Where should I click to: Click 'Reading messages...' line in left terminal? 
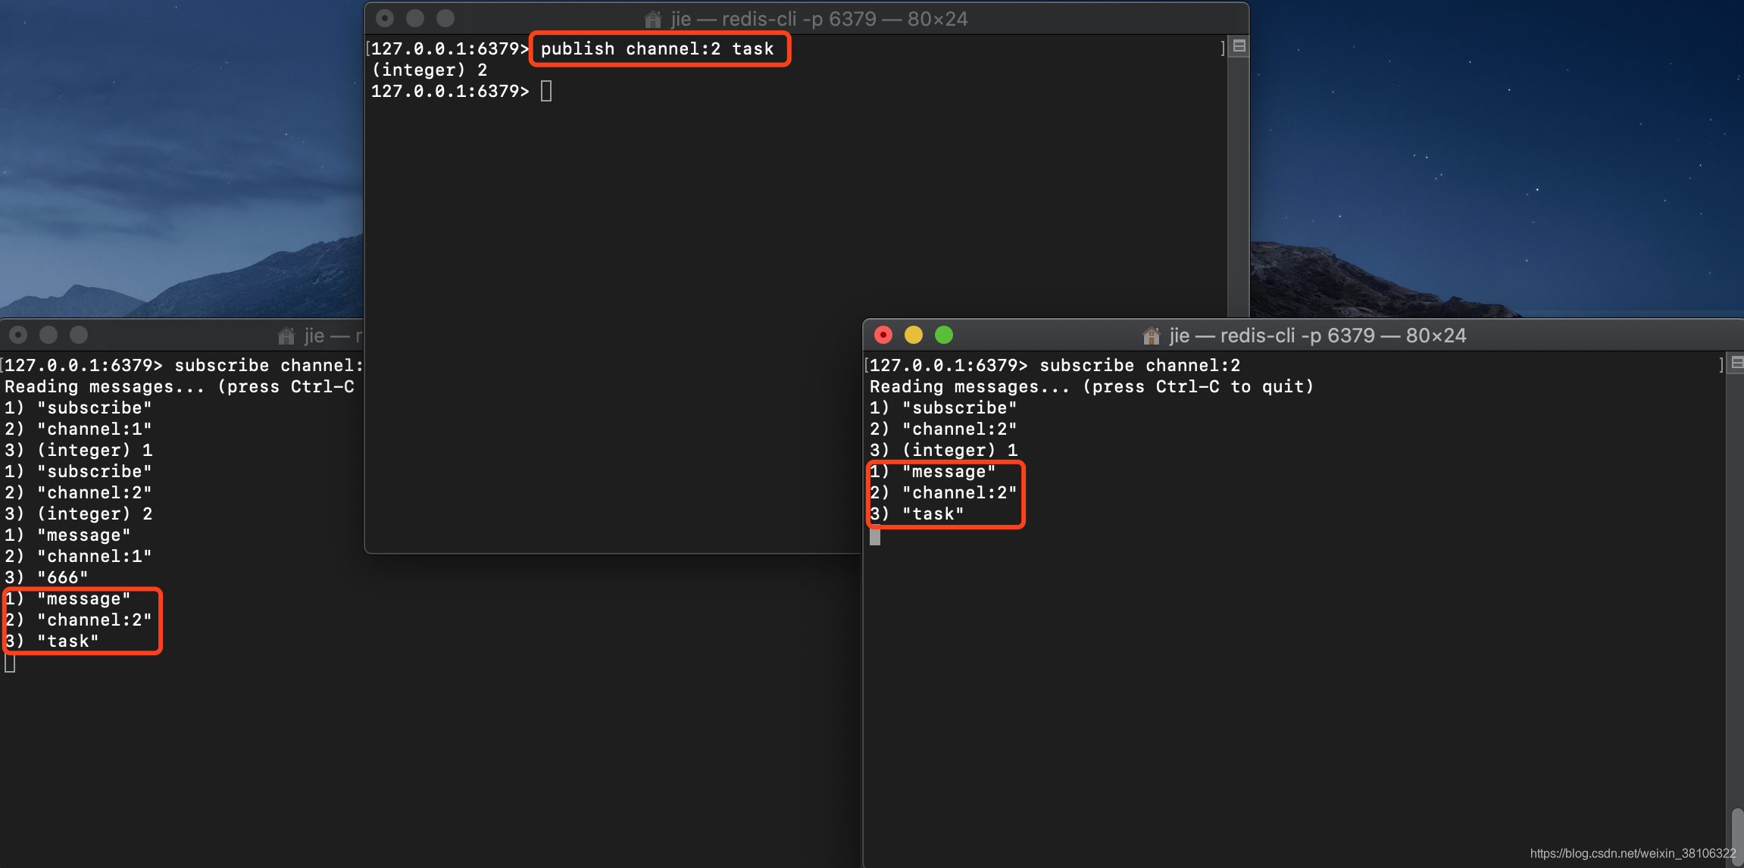coord(180,386)
